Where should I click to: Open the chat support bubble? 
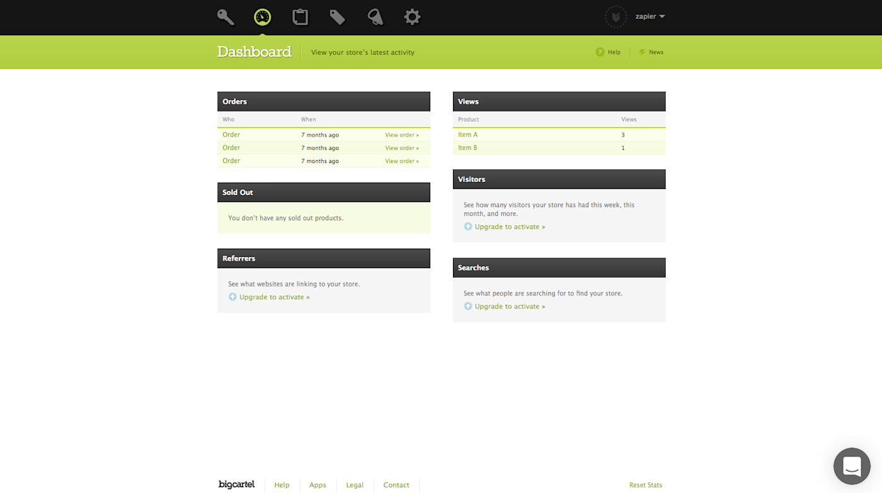pos(852,466)
